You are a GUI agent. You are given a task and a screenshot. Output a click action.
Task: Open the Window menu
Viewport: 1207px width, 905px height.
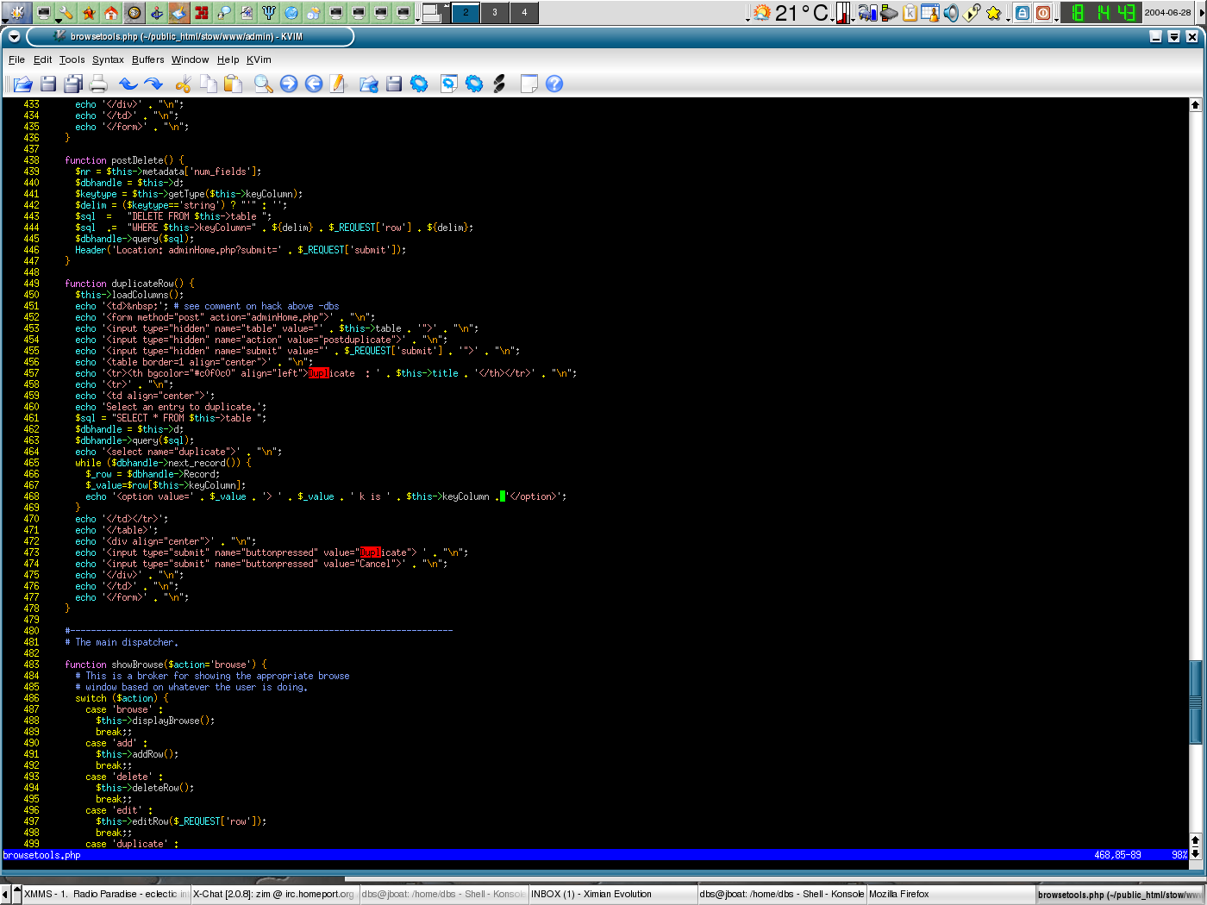point(190,59)
